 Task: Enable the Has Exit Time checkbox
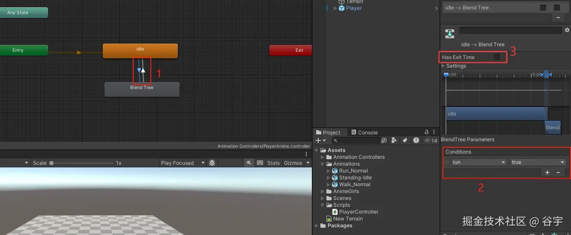497,57
